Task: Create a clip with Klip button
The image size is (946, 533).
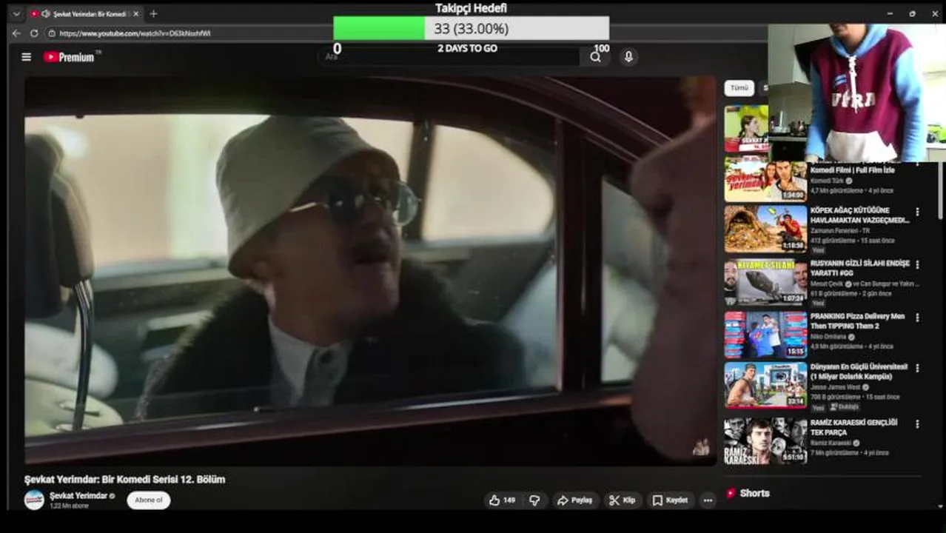Action: tap(623, 500)
